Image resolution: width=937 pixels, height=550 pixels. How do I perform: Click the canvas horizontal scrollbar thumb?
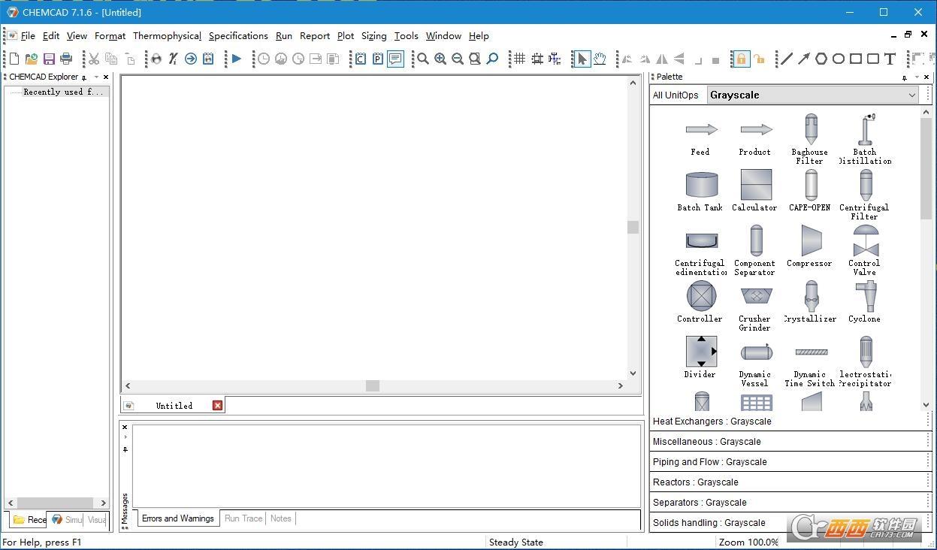372,385
